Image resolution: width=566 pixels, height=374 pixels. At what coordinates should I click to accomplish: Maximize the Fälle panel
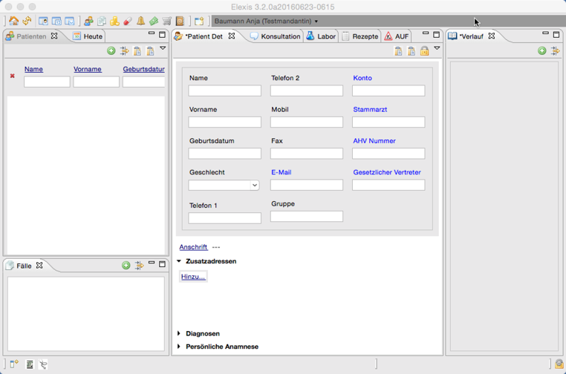point(162,264)
